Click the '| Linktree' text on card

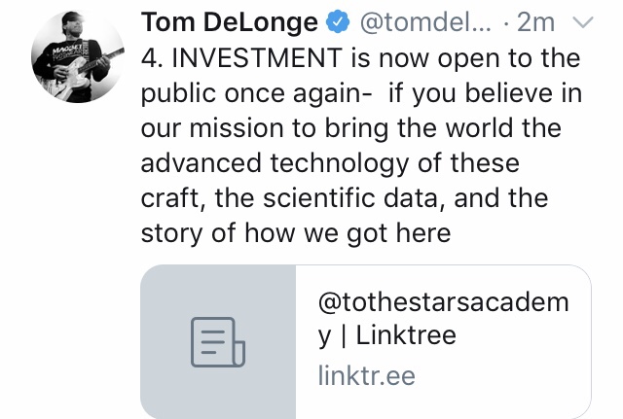coord(399,336)
